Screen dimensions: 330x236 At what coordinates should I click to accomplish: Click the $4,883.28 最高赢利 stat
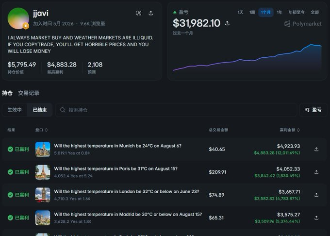pos(62,67)
